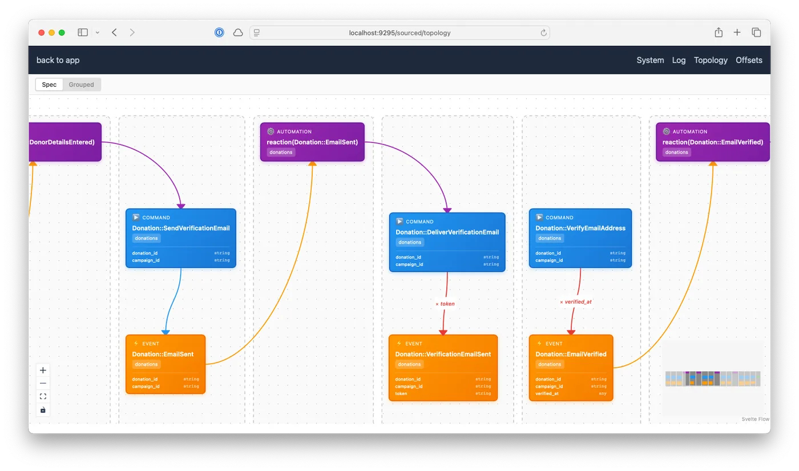Image resolution: width=799 pixels, height=471 pixels.
Task: Click gear icon on reaction(Donation::EmailVerified) node
Action: (x=666, y=131)
